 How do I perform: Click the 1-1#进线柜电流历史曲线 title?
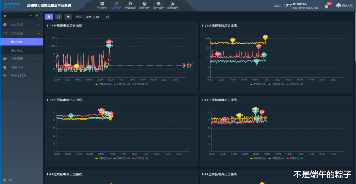(x=64, y=25)
